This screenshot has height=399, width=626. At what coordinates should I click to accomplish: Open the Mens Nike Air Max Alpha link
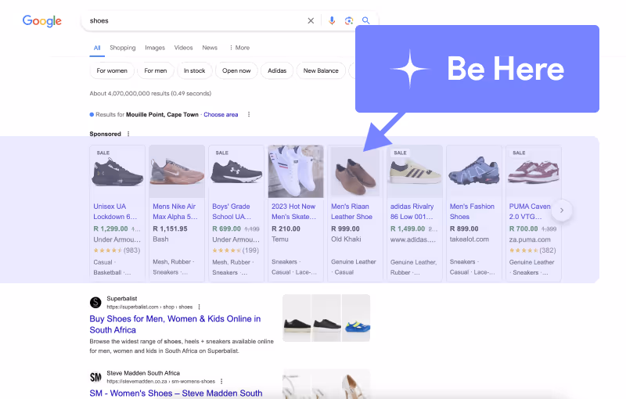(x=174, y=211)
